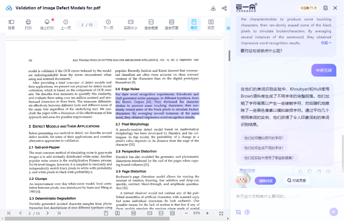Jump to first page in bottom bar
Image resolution: width=344 pixels, height=221 pixels.
(9, 213)
